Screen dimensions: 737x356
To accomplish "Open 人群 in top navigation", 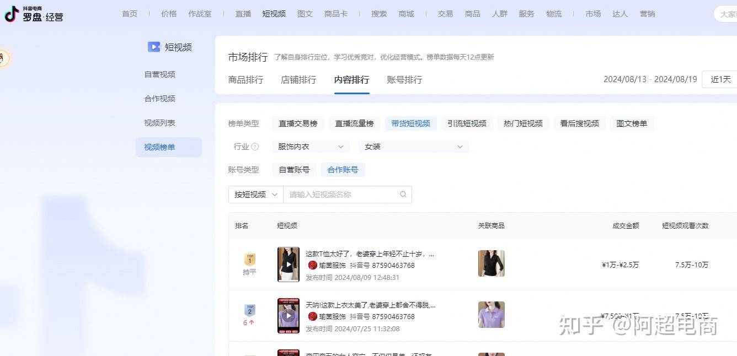I will click(x=499, y=14).
